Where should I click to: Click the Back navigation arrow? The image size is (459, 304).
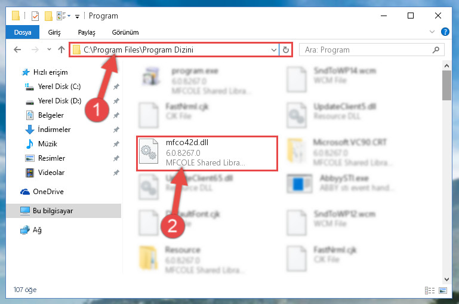click(x=17, y=50)
